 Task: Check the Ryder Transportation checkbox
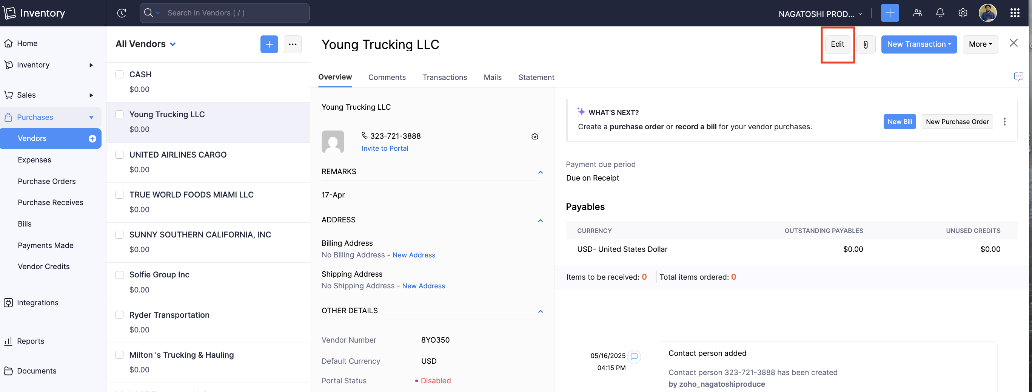pos(119,315)
